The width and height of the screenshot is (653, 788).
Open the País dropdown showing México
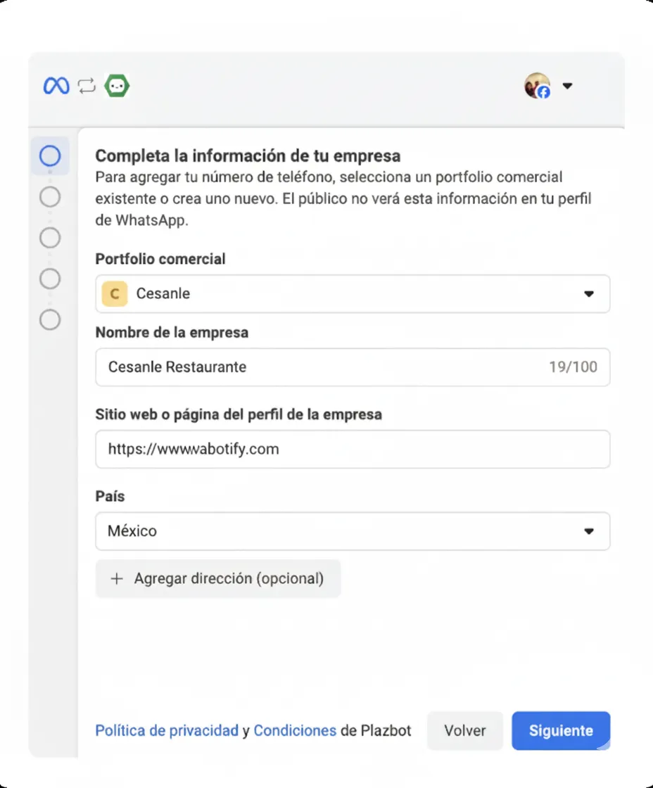(x=589, y=531)
